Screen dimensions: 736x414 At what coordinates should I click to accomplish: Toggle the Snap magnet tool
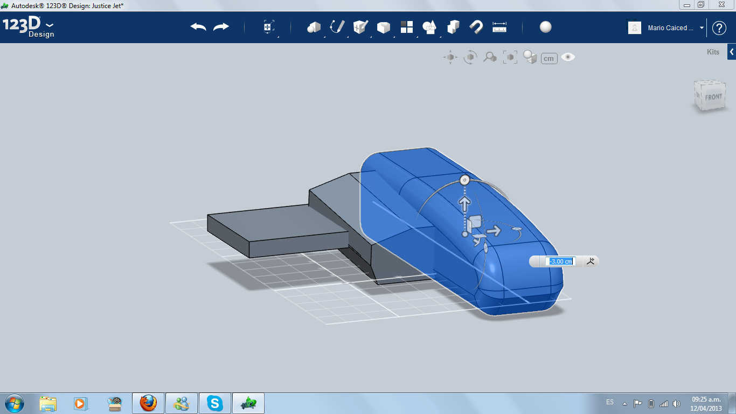click(x=476, y=27)
